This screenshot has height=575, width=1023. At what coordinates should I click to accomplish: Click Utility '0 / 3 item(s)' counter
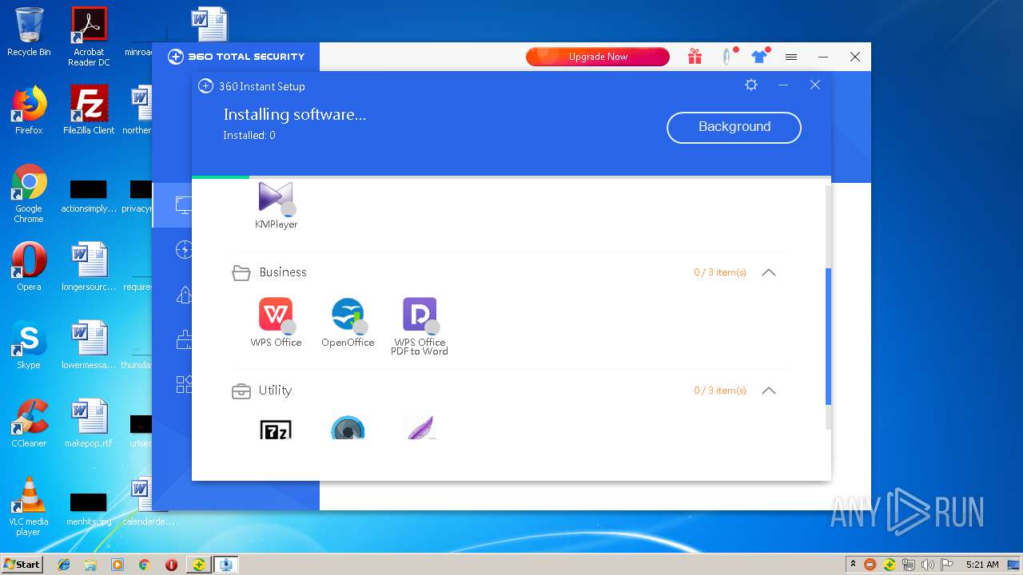point(720,391)
